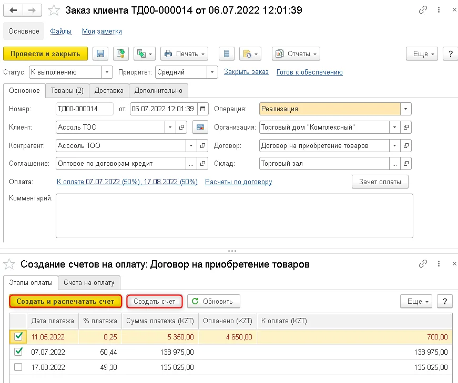Image resolution: width=458 pixels, height=383 pixels.
Task: Switch to the Товары (2) tab
Action: point(67,91)
